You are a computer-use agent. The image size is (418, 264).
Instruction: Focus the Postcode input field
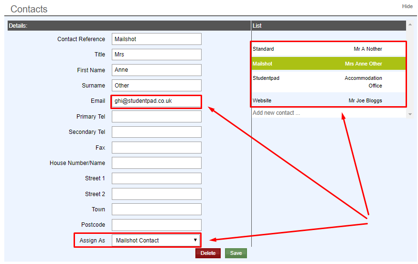pos(157,225)
